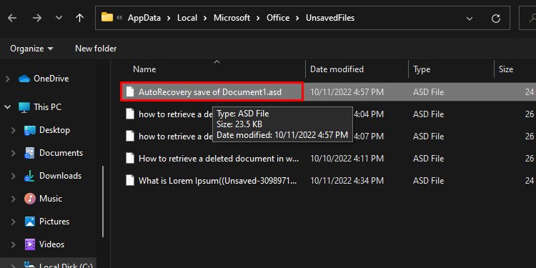Open the address bar history dropdown
This screenshot has height=268, width=536.
click(x=470, y=19)
